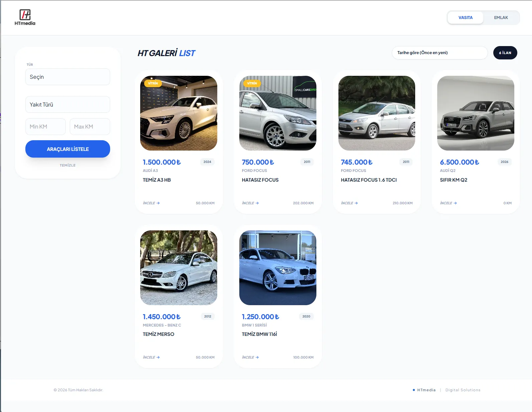Click İNCELE link for TEMİZ BMW 116İ

[250, 357]
